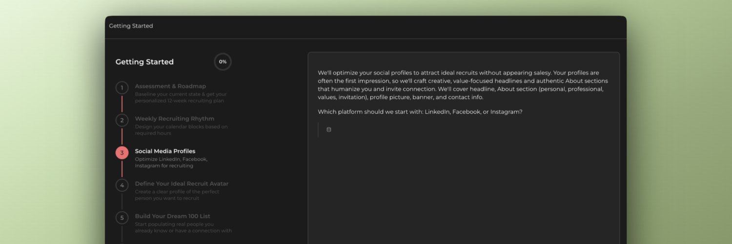Click the step 5 circle for Dream 100 List

(x=122, y=218)
